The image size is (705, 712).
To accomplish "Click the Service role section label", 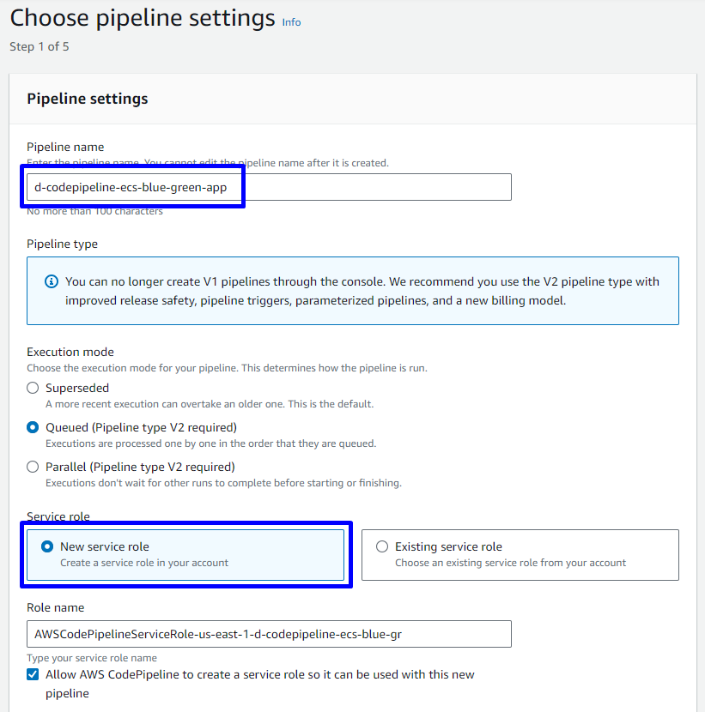I will point(58,516).
